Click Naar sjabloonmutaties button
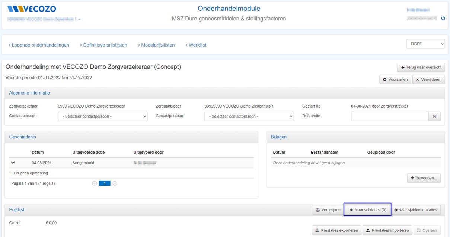The width and height of the screenshot is (450, 237). 416,210
